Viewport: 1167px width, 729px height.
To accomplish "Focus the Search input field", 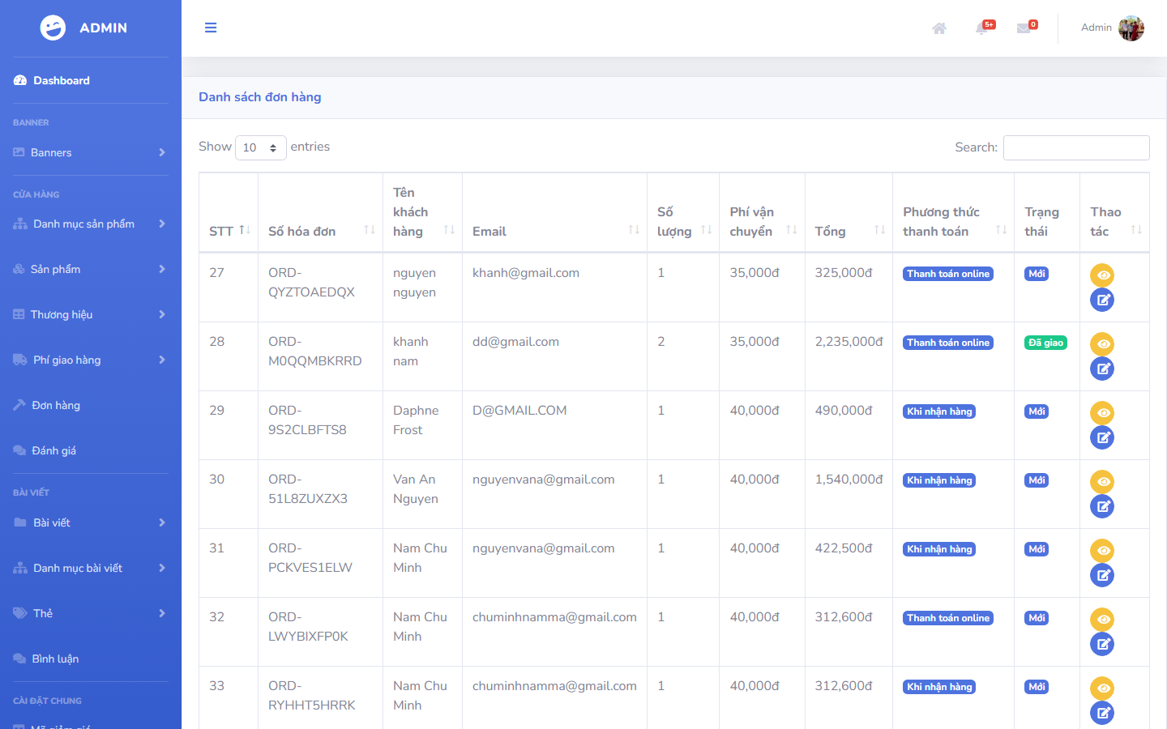I will tap(1076, 147).
